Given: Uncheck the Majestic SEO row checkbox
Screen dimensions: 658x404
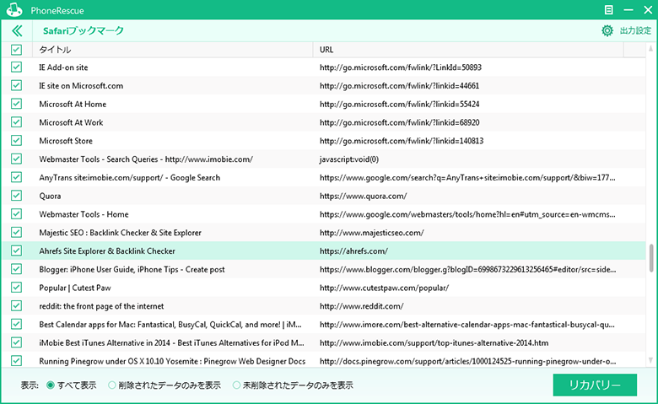Looking at the screenshot, I should coord(16,233).
